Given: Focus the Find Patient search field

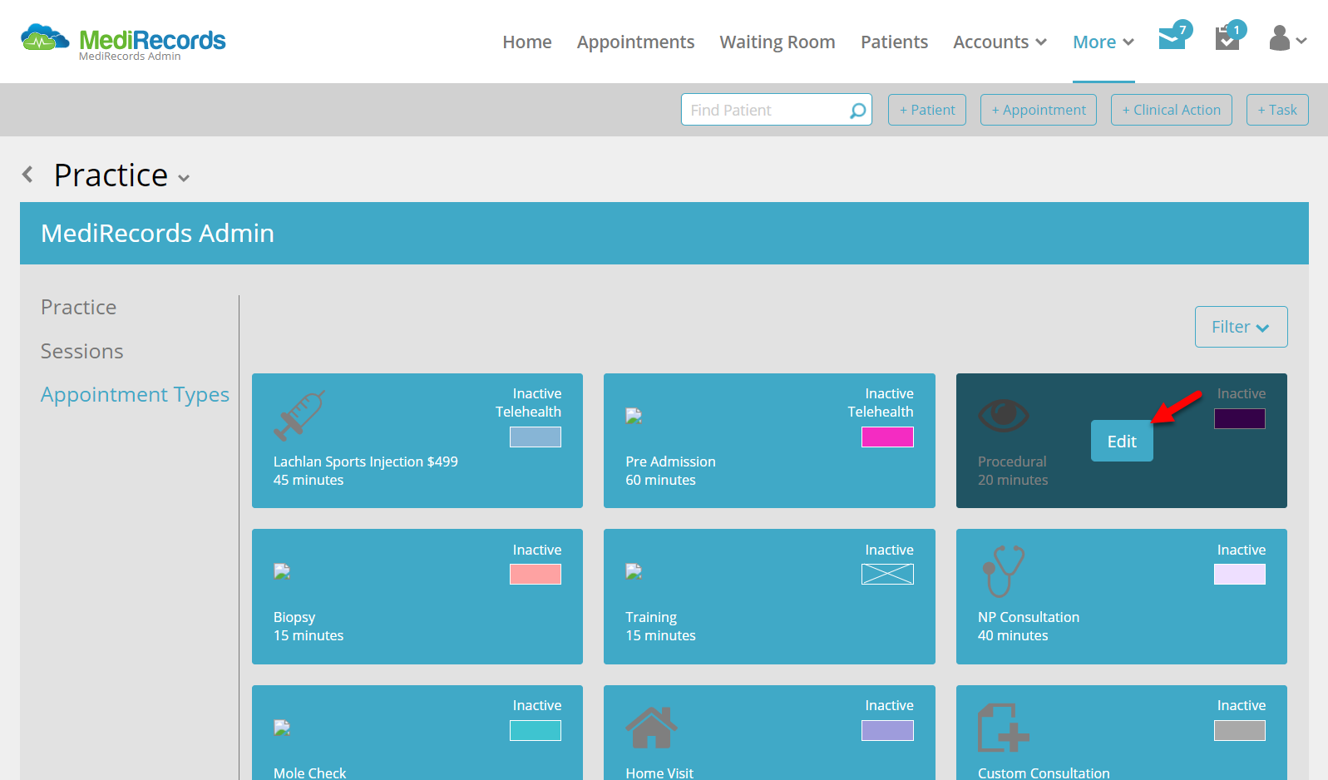Looking at the screenshot, I should click(777, 110).
